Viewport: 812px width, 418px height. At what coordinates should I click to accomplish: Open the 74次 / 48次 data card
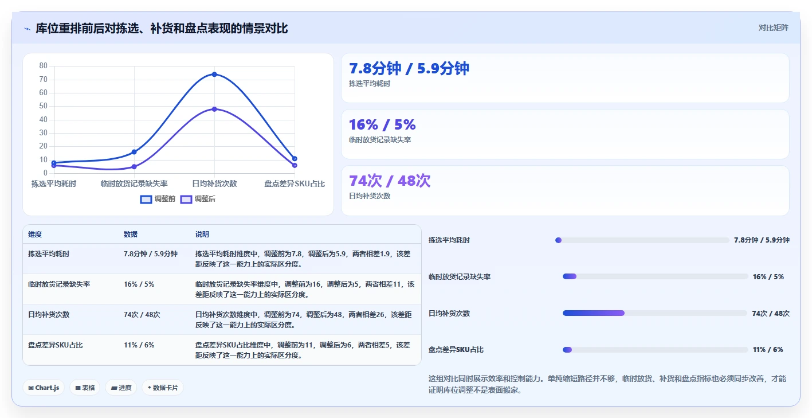pyautogui.click(x=565, y=190)
